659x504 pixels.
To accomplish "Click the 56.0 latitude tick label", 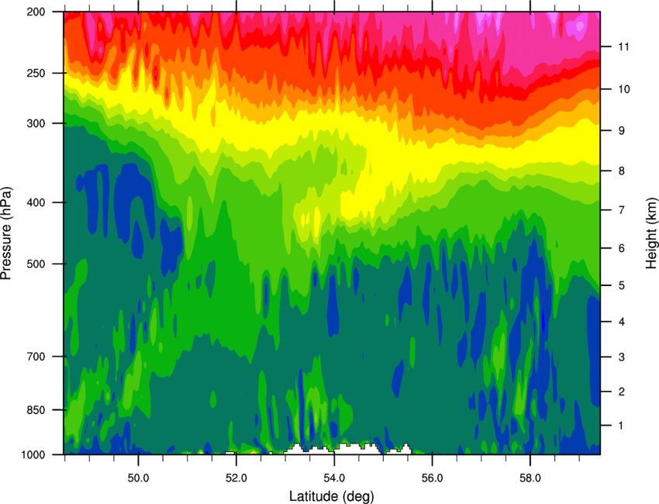I will tap(433, 478).
